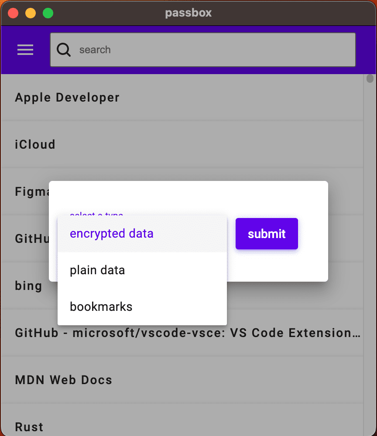Open the hamburger menu icon
The height and width of the screenshot is (436, 377).
[x=25, y=50]
